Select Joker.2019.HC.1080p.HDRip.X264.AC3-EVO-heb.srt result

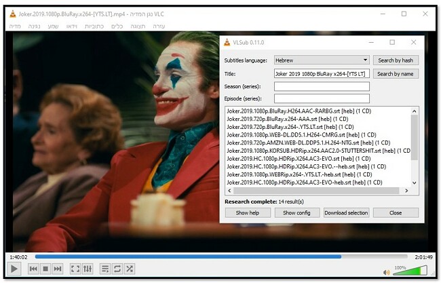coord(305,183)
